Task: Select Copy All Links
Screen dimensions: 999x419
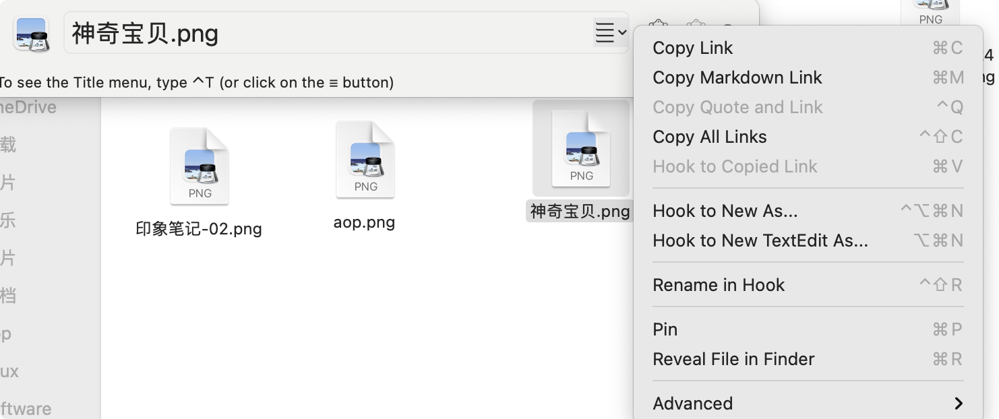Action: pyautogui.click(x=710, y=137)
